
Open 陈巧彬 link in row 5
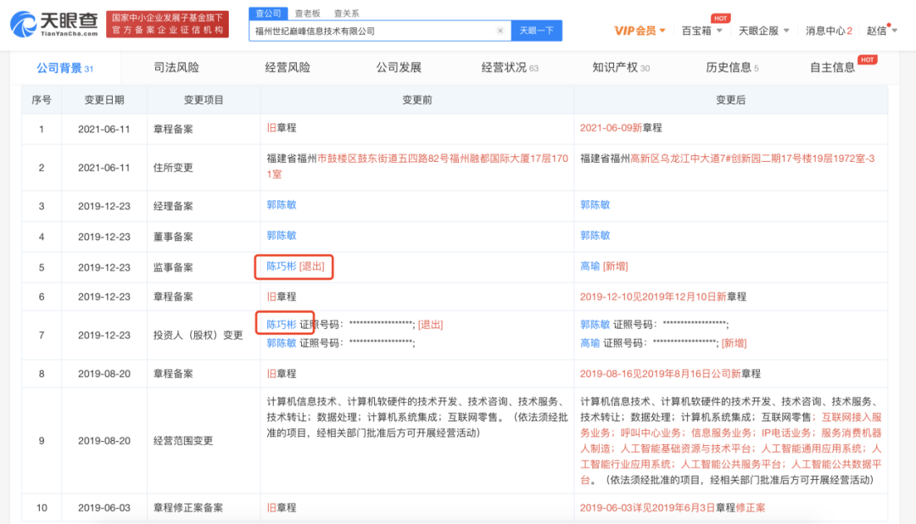pos(282,266)
